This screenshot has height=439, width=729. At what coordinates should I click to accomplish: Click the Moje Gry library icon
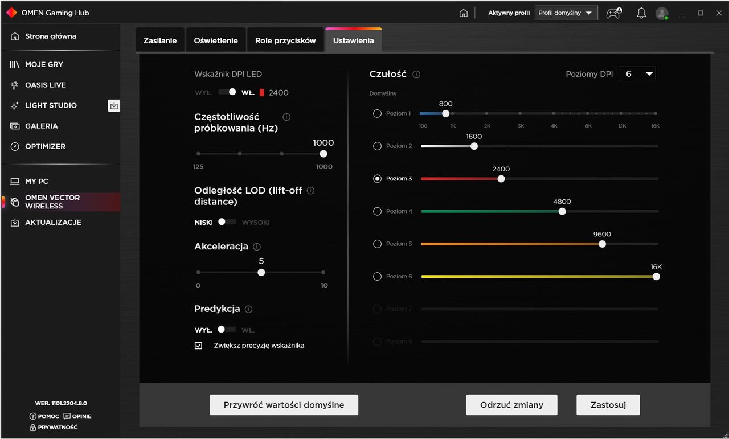15,65
